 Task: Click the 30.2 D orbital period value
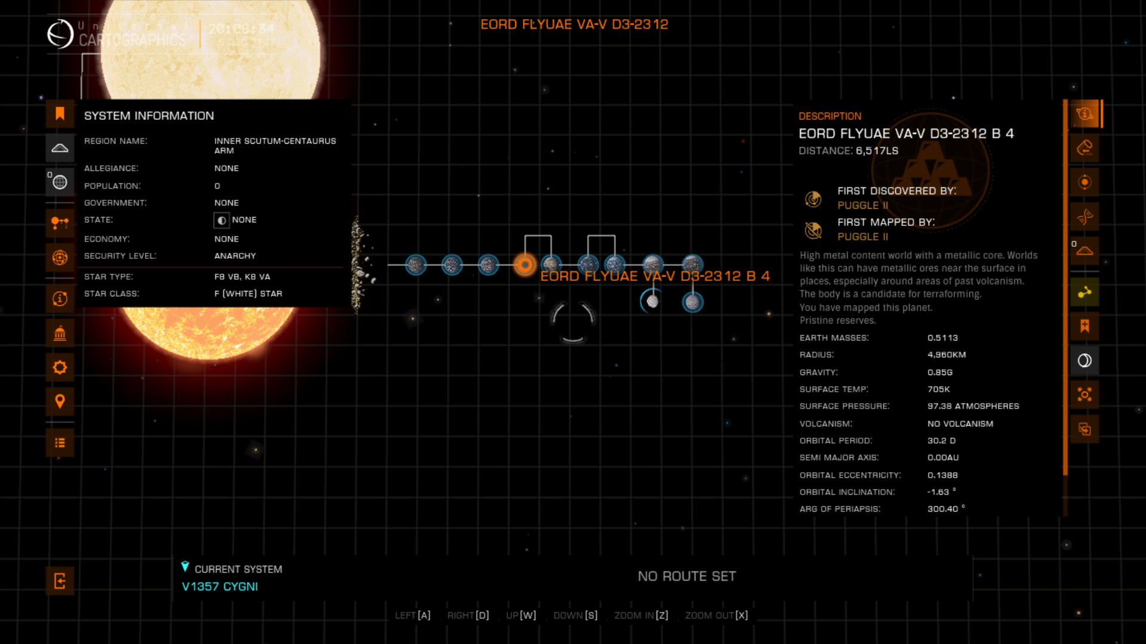click(941, 441)
